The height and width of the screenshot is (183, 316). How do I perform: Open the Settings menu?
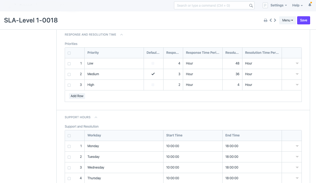278,5
